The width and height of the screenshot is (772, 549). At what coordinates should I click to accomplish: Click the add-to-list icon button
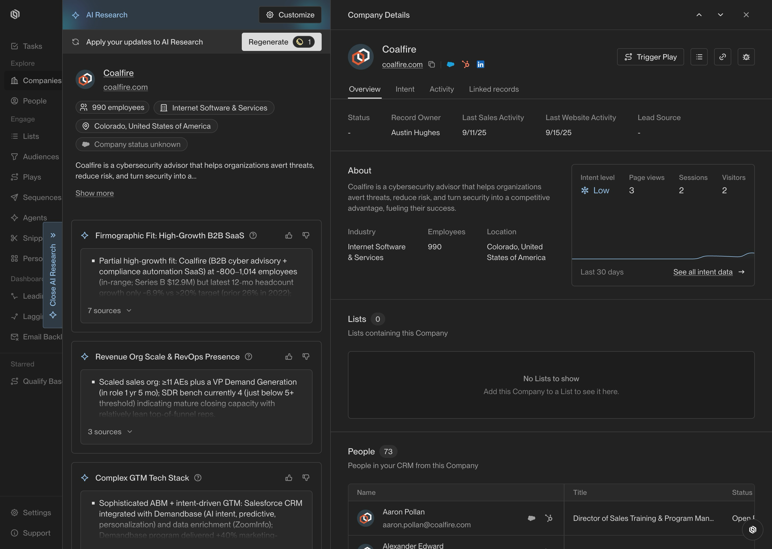pos(699,57)
